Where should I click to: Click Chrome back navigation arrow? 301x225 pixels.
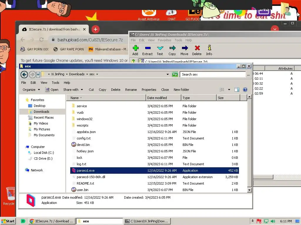pyautogui.click(x=23, y=40)
